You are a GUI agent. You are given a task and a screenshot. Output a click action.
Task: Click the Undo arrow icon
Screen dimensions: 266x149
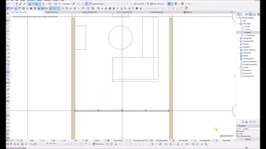point(8,4)
